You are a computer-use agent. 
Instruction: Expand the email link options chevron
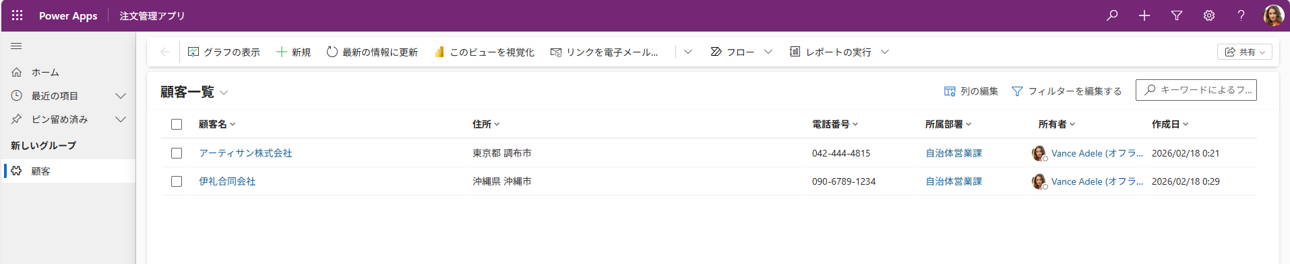(x=688, y=52)
